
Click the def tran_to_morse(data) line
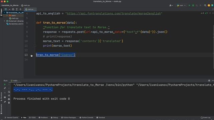click(57, 23)
